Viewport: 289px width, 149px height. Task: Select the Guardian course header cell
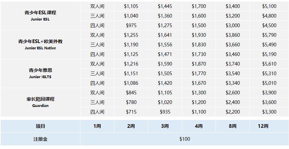[x=41, y=102]
